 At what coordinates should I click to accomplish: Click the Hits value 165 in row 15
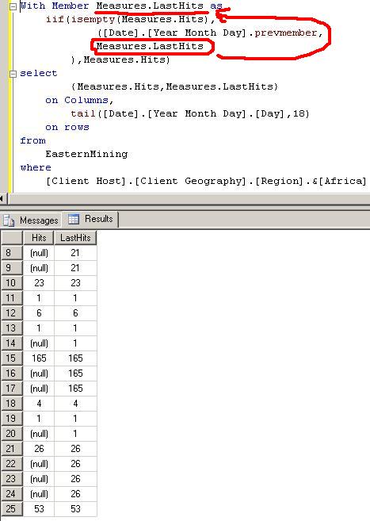tap(39, 358)
